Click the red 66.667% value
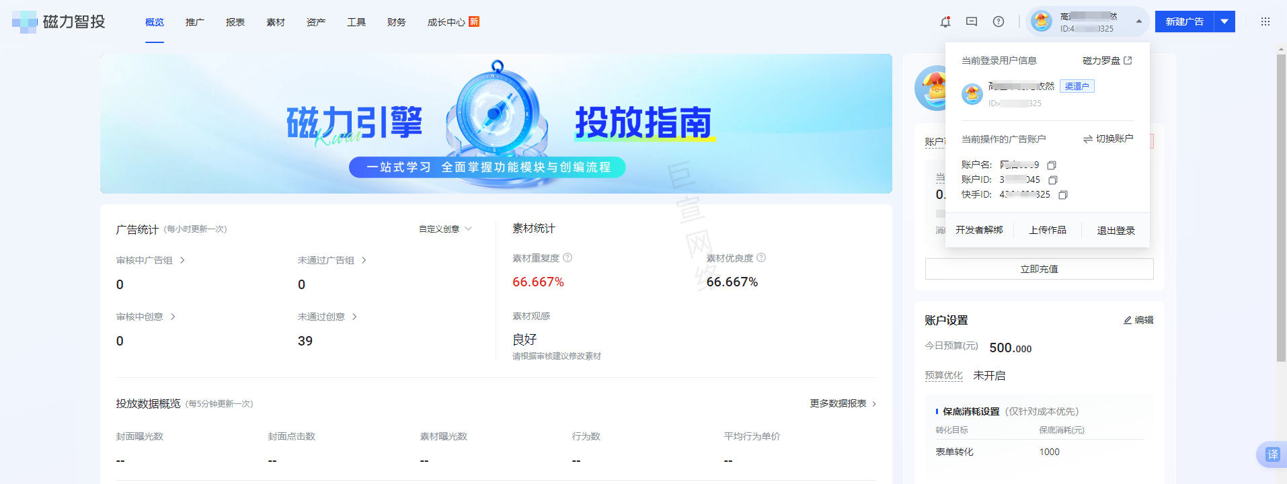 coord(538,282)
